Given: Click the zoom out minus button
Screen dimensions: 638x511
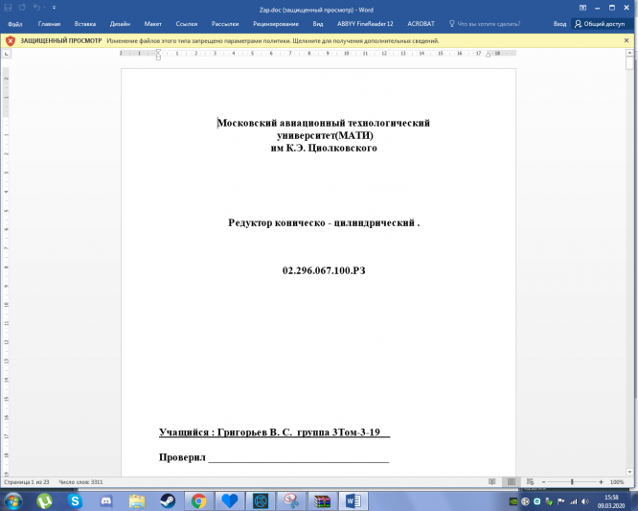Looking at the screenshot, I should pos(543,482).
